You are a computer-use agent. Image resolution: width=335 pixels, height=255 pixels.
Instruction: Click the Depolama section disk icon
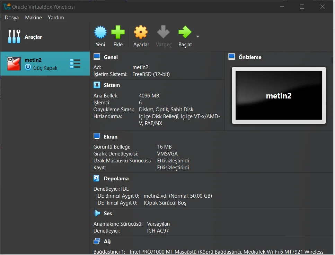pos(97,178)
